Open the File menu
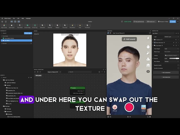The width and height of the screenshot is (180, 135). click(14, 18)
